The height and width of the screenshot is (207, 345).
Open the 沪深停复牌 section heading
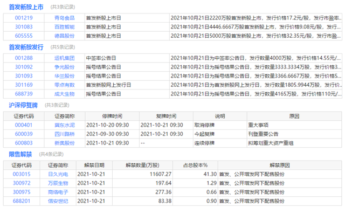pos(23,105)
